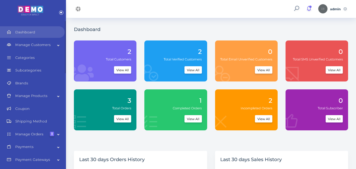The image size is (356, 169).
Task: Open the Subcategories menu item
Action: [28, 70]
